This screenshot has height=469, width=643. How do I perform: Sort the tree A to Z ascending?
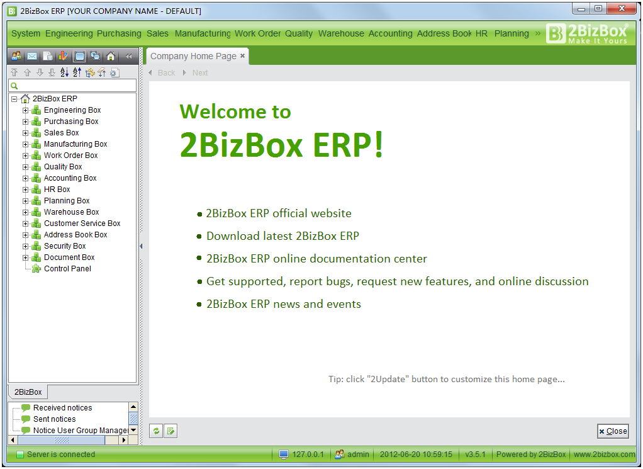(x=64, y=72)
